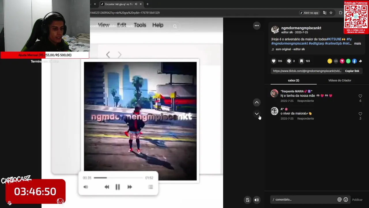Go to the previous video with up chevron

pos(257,102)
